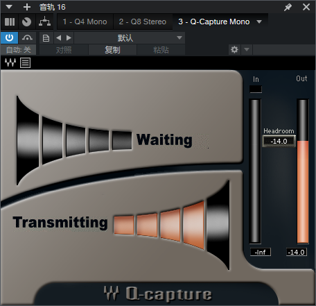The image size is (316, 306).
Task: Click the Waiting receive horn indicator
Action: tap(74, 140)
